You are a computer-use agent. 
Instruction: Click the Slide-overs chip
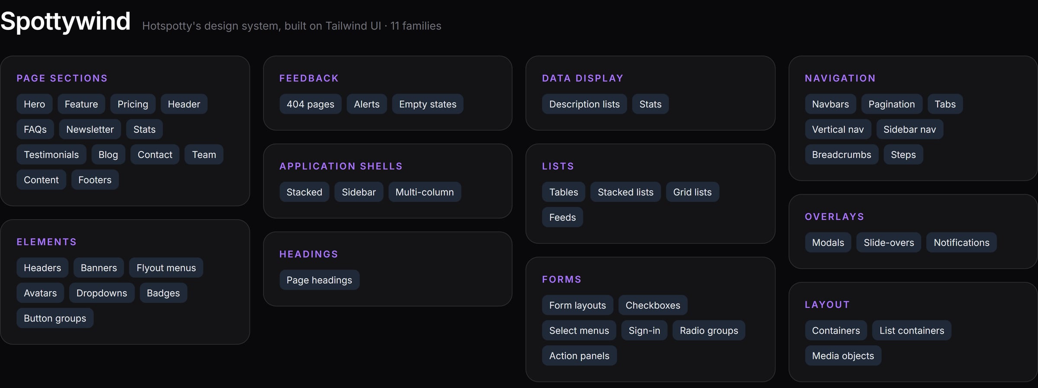tap(889, 242)
